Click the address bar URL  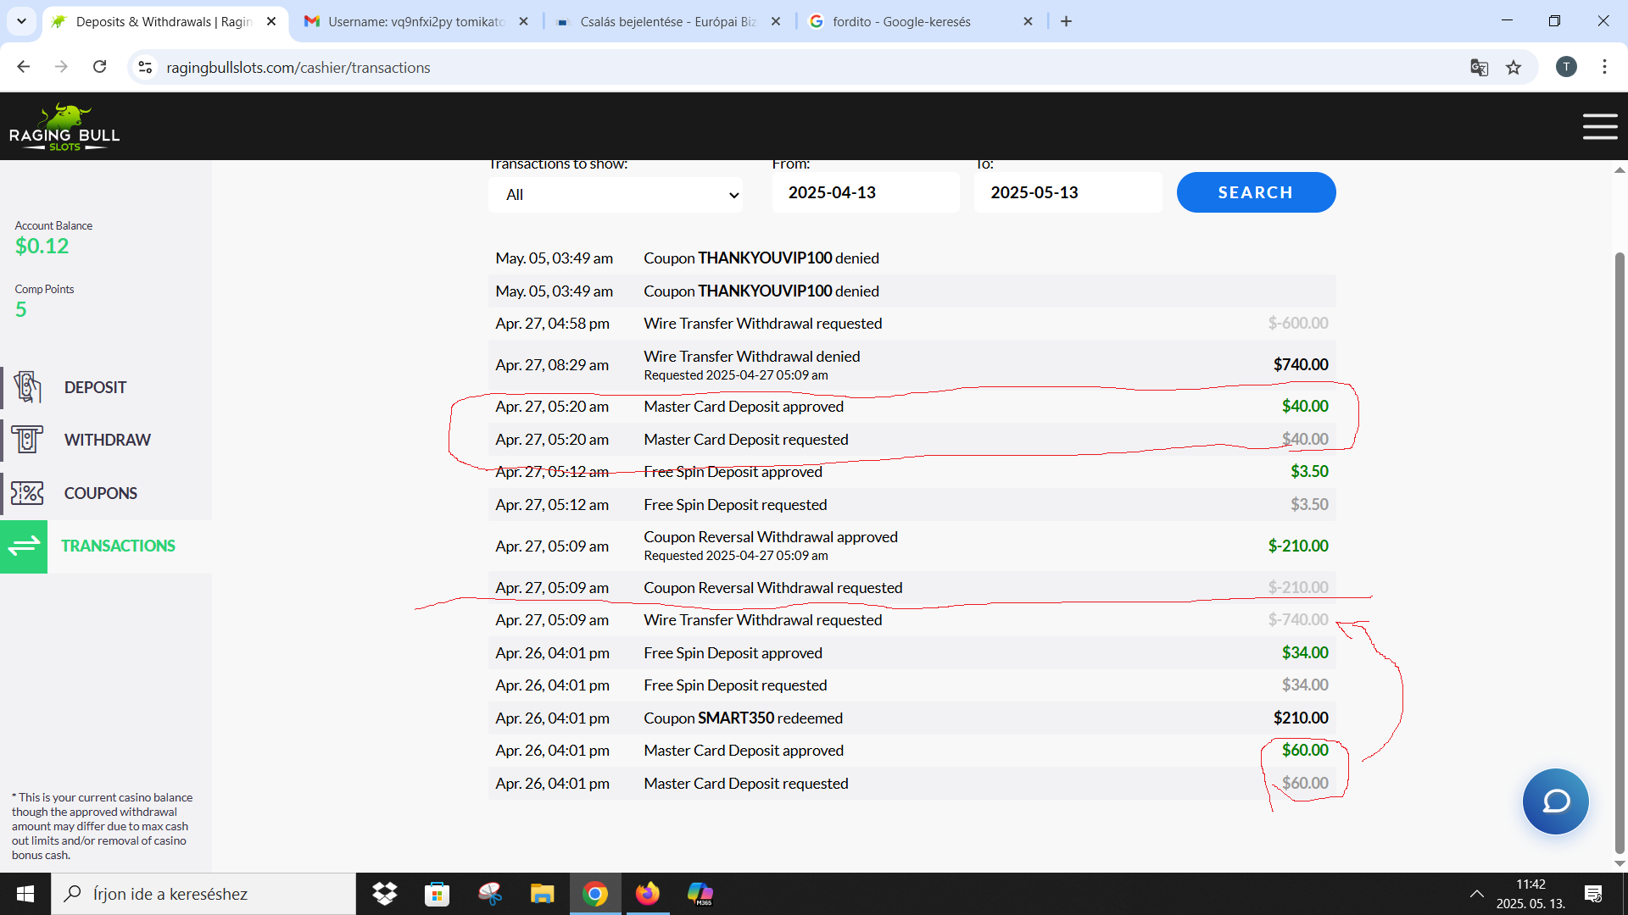298,67
